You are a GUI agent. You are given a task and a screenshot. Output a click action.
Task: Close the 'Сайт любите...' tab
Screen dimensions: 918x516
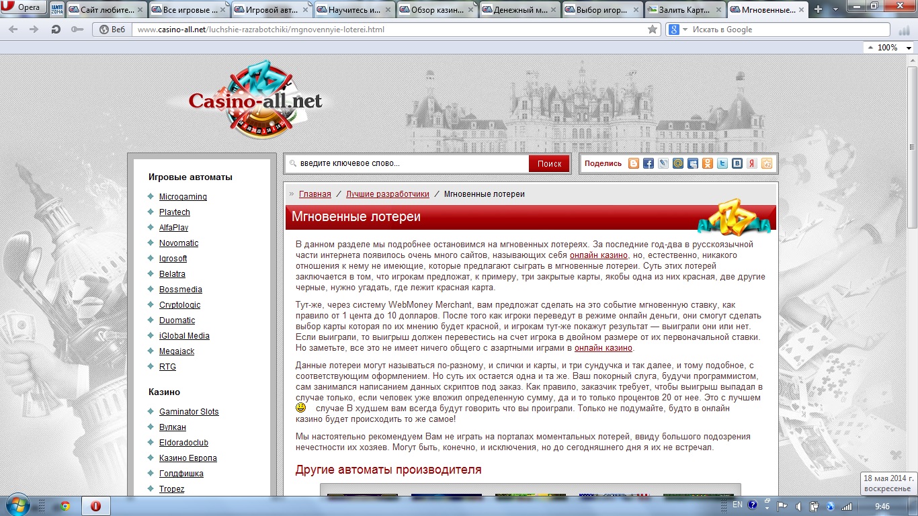click(x=139, y=10)
